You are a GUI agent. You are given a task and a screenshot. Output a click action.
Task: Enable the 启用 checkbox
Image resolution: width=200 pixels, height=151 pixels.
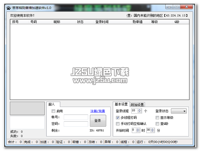[x=53, y=111]
